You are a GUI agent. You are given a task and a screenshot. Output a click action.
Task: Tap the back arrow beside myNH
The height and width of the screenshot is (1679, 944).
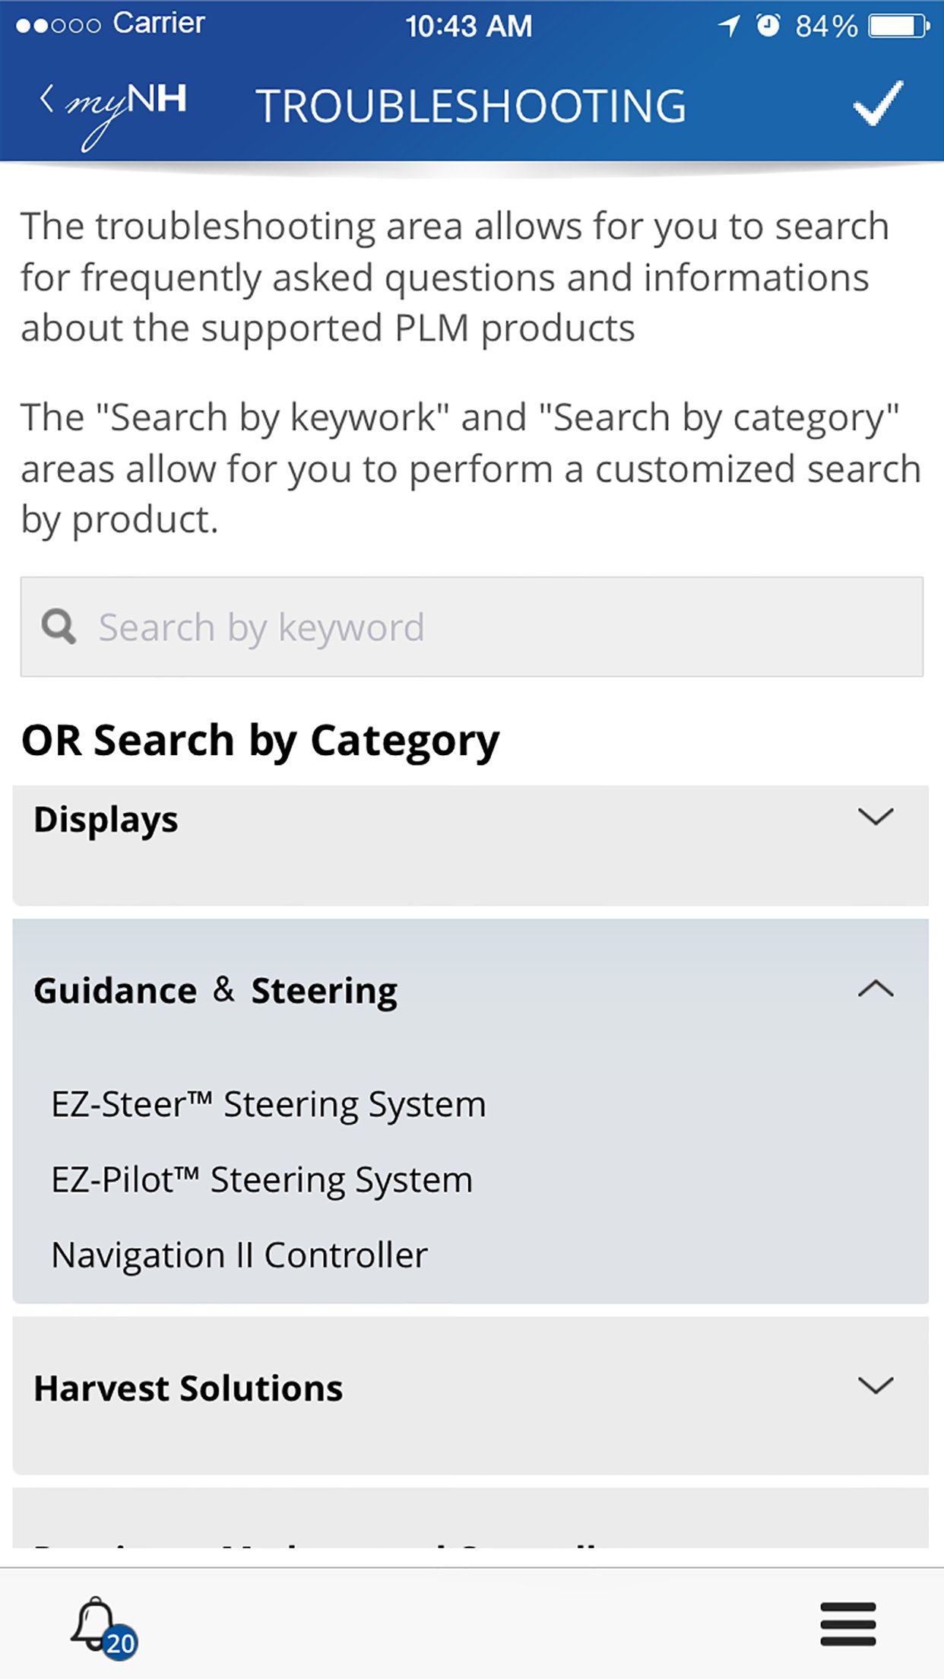tap(46, 99)
